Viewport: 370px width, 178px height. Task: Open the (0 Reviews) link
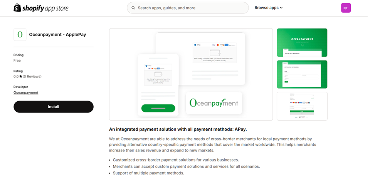click(32, 77)
